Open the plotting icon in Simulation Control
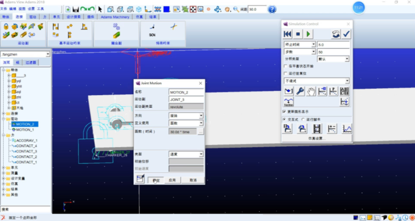 click(x=346, y=129)
